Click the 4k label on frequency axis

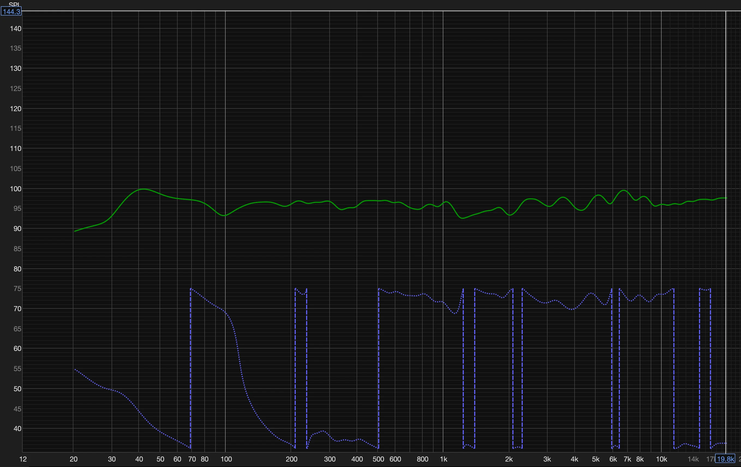pyautogui.click(x=574, y=459)
